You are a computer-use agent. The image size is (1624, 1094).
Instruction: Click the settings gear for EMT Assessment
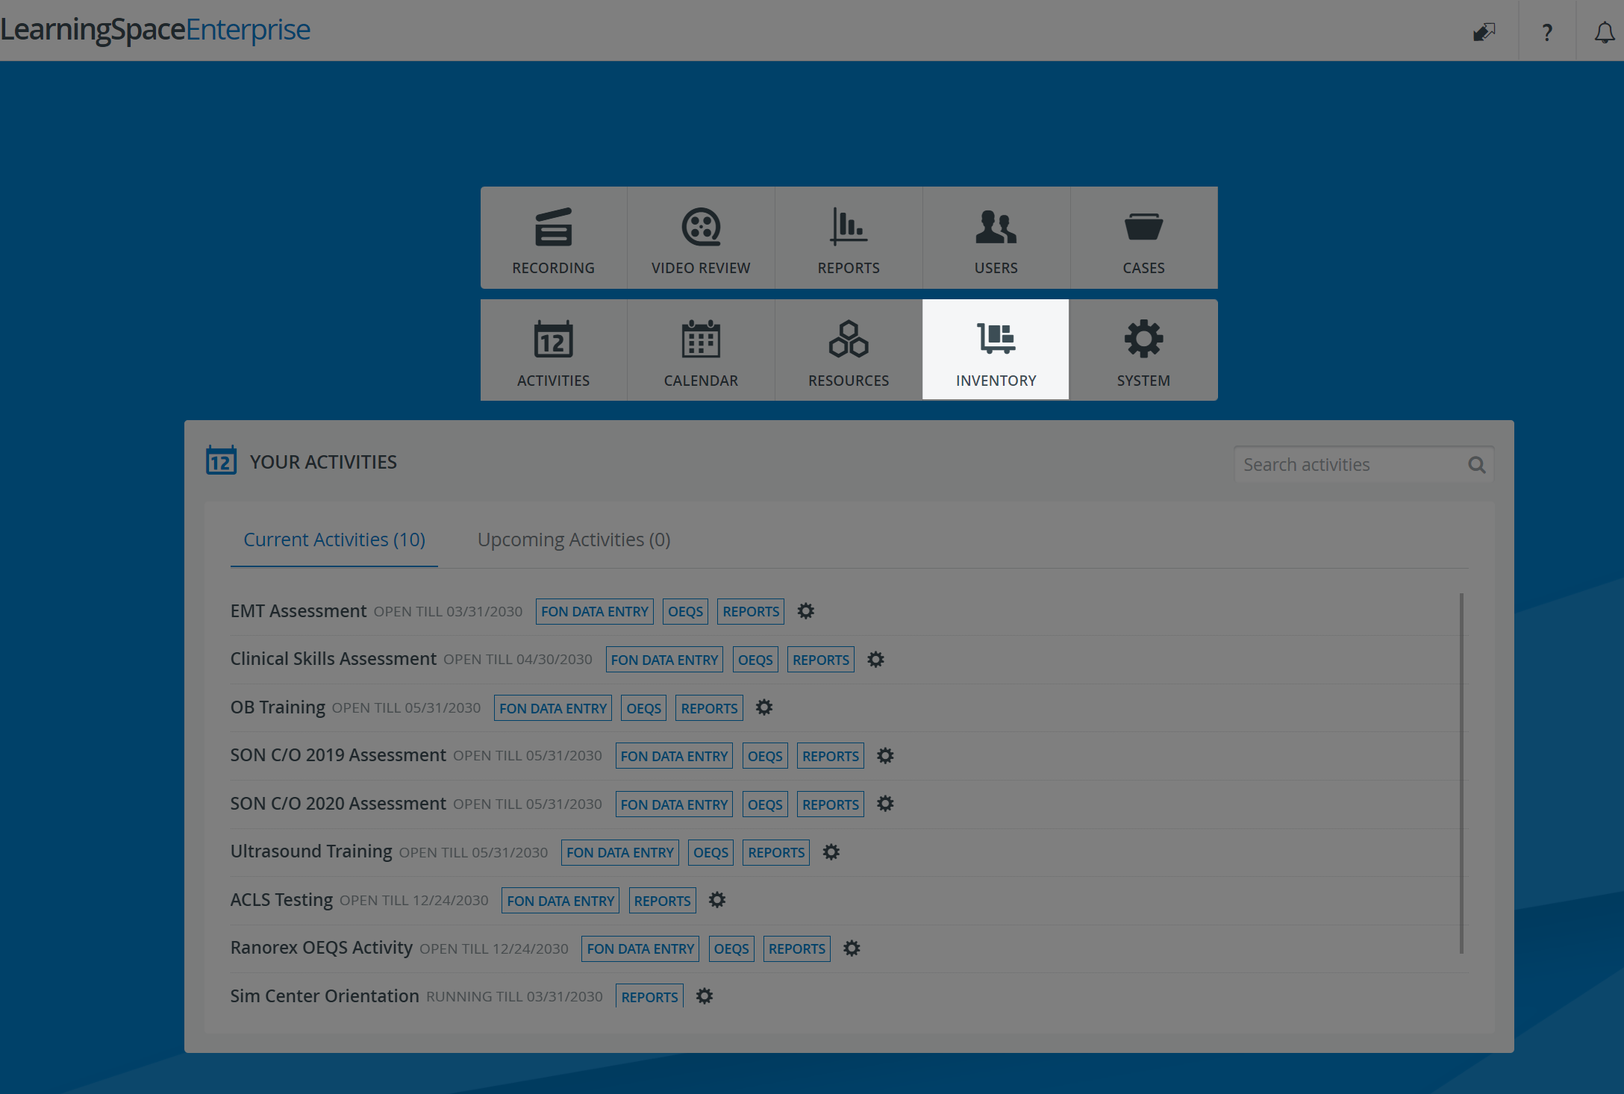click(806, 611)
